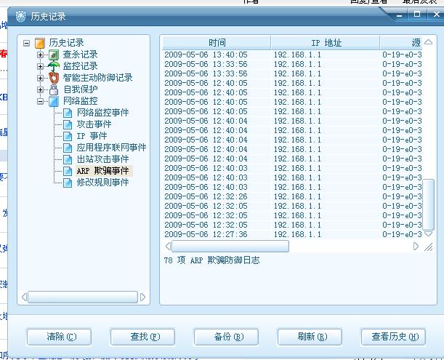The height and width of the screenshot is (360, 444).
Task: Click the 清除(C) button
Action: tap(59, 337)
